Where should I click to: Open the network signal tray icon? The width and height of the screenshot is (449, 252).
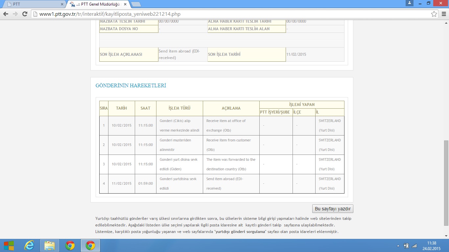[414, 245]
